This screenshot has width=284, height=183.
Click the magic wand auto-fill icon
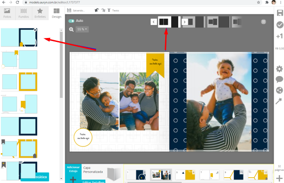tap(279, 101)
